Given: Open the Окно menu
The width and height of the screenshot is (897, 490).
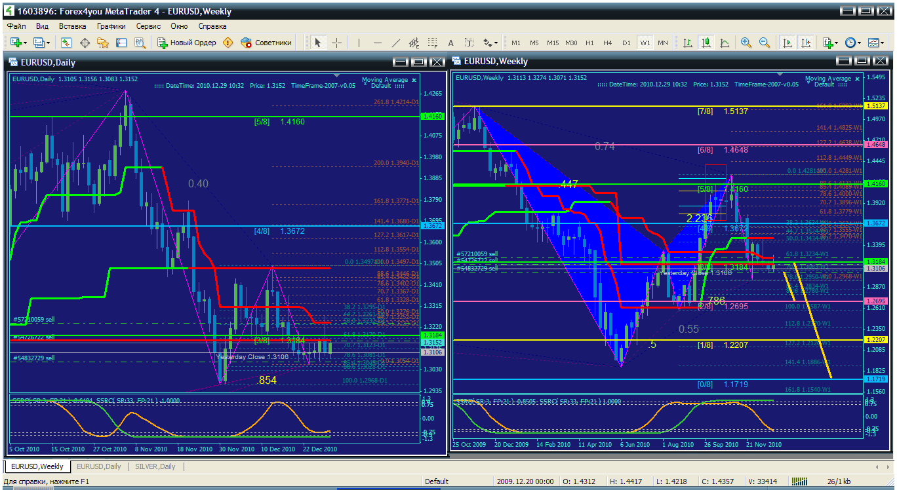Looking at the screenshot, I should click(x=179, y=26).
